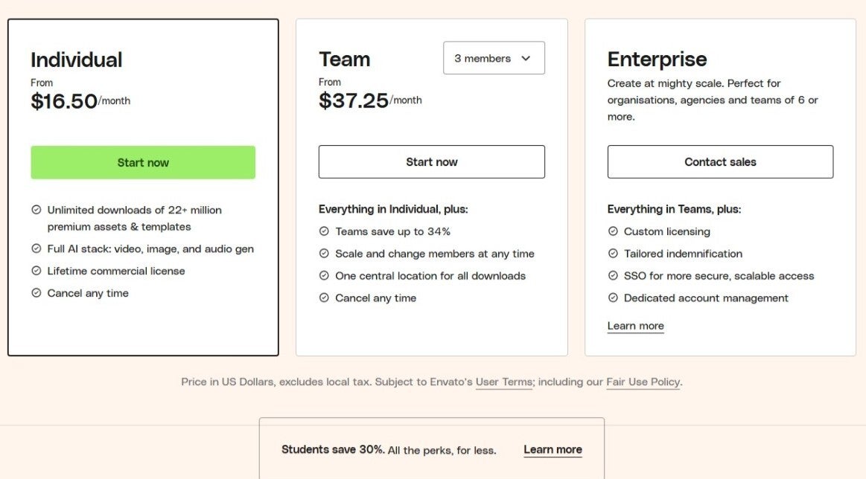The image size is (866, 479).
Task: Click Learn more in Students save banner
Action: tap(553, 449)
